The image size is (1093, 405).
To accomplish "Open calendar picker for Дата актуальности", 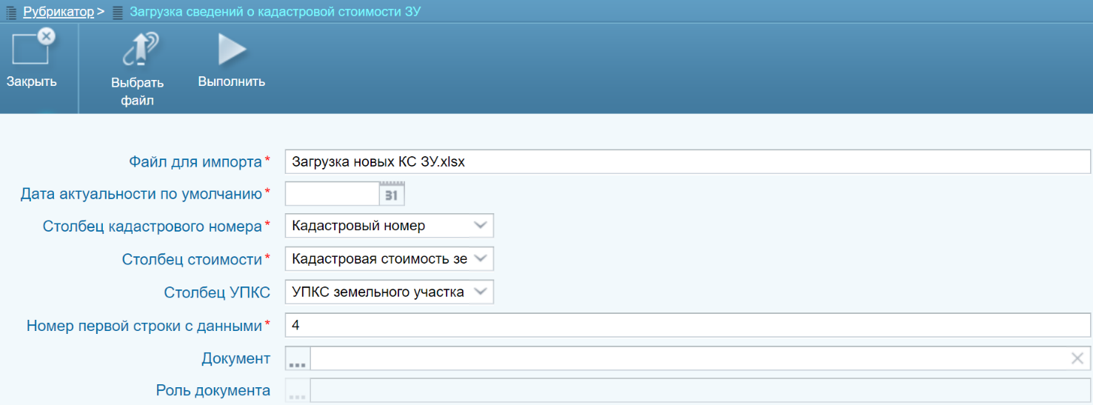I will [x=392, y=194].
